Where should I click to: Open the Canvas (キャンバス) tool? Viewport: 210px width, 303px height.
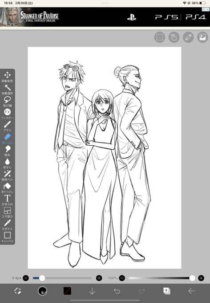[x=7, y=237]
